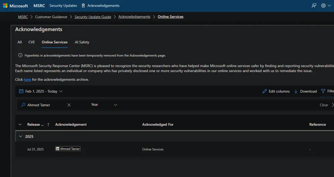Click the Edit columns pencil icon
Screen dimensions: 334x177
tap(265, 91)
